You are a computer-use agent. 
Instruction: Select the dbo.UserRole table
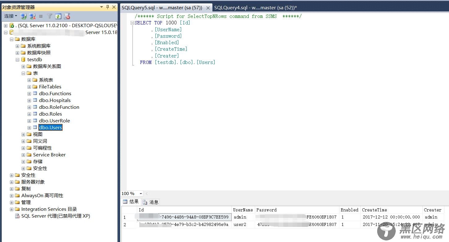[x=54, y=121]
